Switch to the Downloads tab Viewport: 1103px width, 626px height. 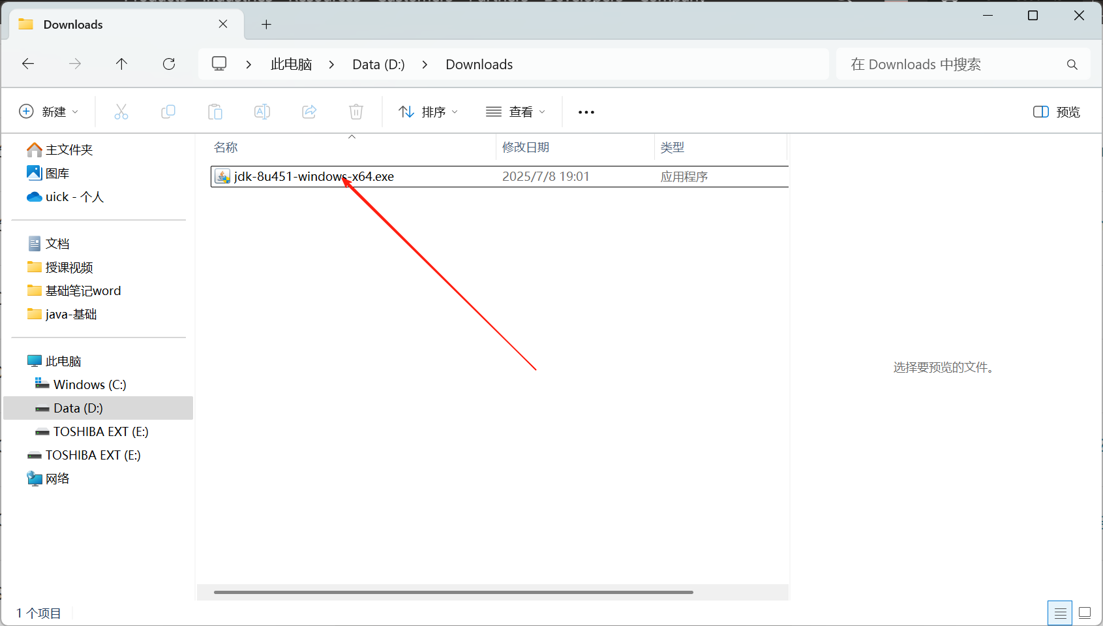[72, 24]
